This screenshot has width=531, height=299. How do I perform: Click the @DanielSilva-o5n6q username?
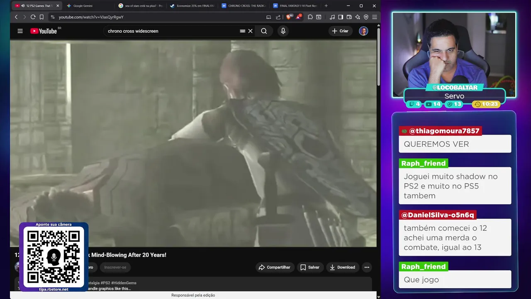438,215
